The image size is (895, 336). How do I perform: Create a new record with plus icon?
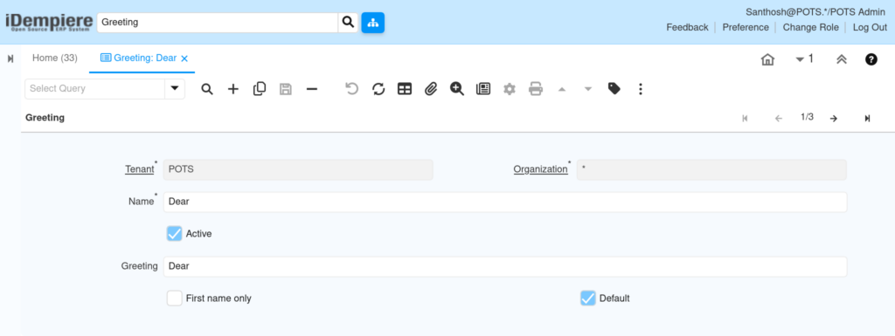pos(232,89)
